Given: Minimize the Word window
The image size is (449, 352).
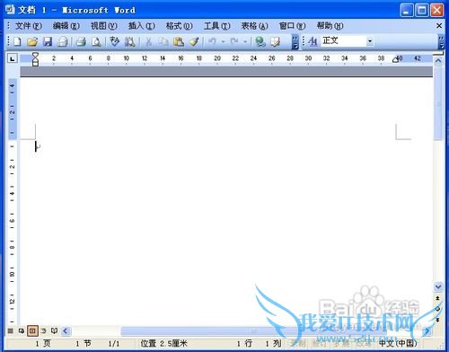Looking at the screenshot, I should coord(407,10).
